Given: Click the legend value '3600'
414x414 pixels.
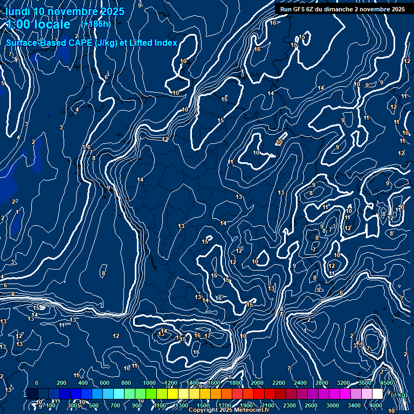Looking at the screenshot, I should click(x=365, y=383).
